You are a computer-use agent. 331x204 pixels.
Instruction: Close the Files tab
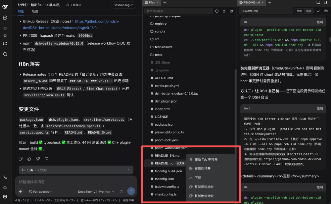158,3
